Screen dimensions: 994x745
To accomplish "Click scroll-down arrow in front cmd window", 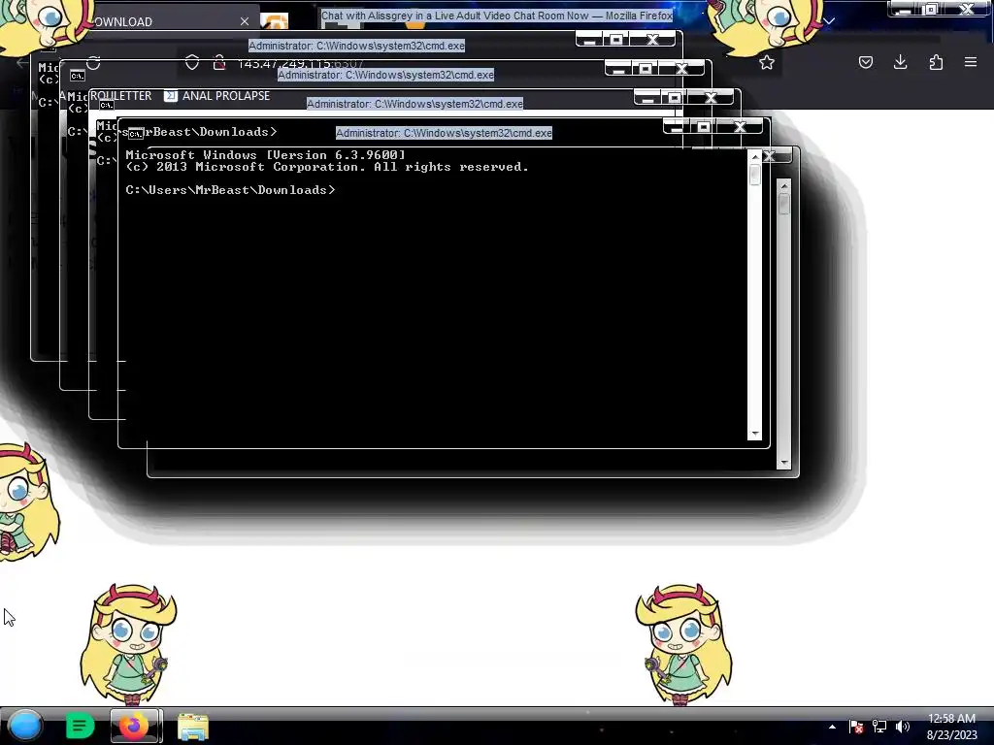I will coord(754,434).
